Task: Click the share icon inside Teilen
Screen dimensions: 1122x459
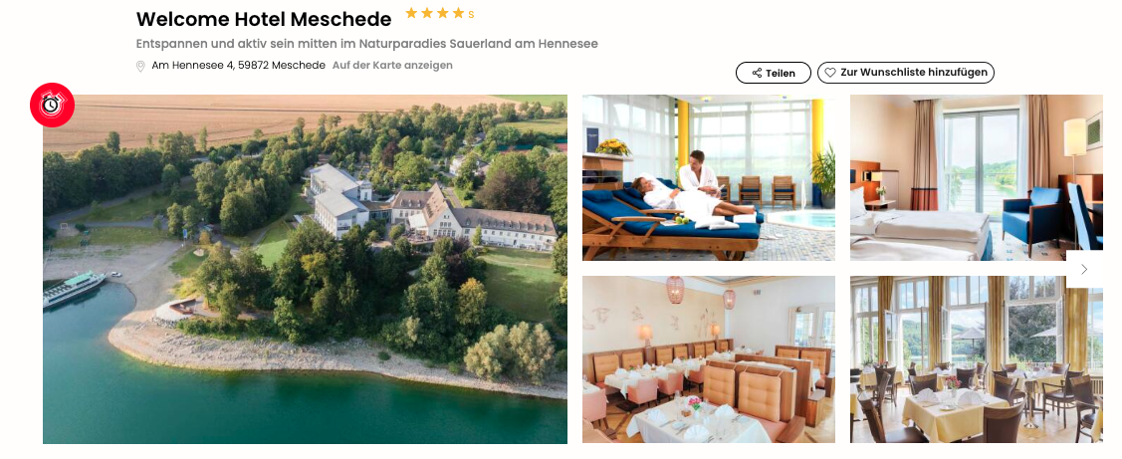Action: click(x=757, y=73)
